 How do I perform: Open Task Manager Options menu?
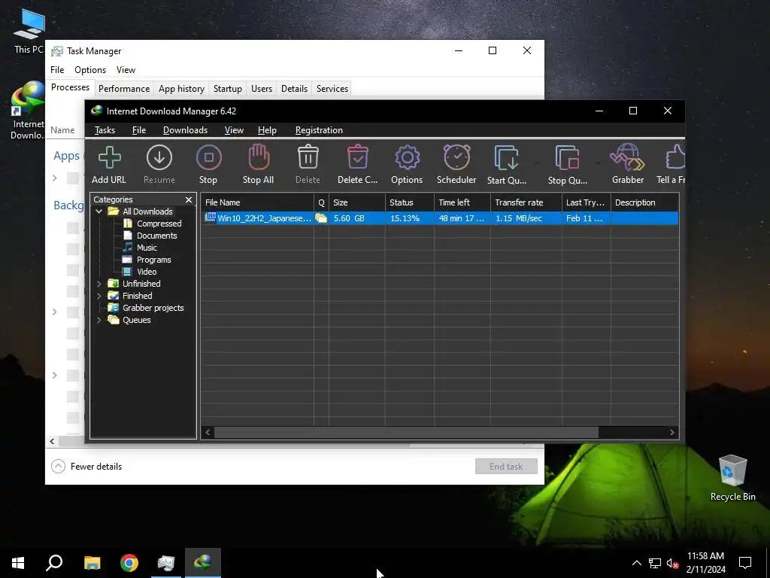pos(90,70)
